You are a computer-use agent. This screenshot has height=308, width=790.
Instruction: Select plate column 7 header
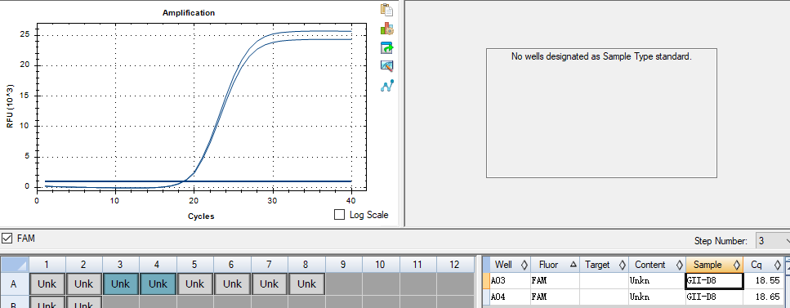pos(270,265)
